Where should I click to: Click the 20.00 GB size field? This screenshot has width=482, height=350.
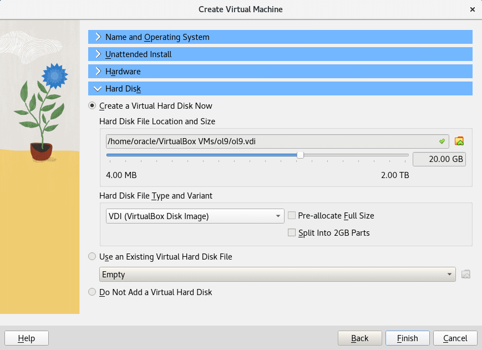(x=439, y=159)
